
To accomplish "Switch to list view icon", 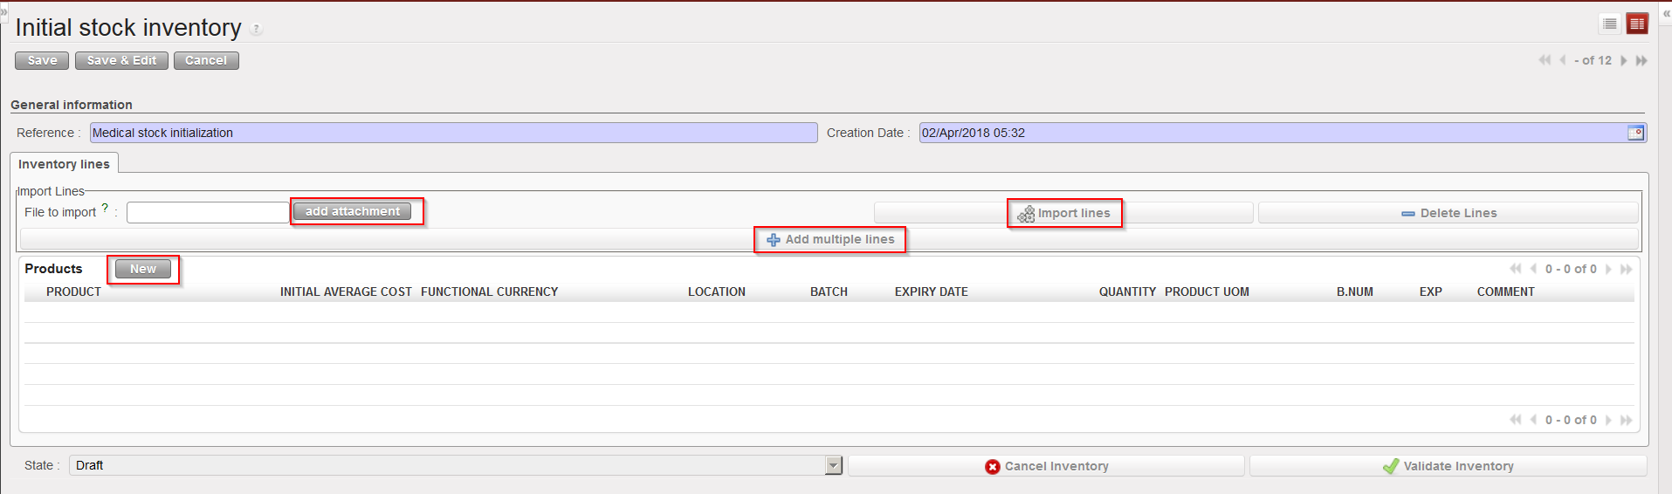I will coord(1610,24).
